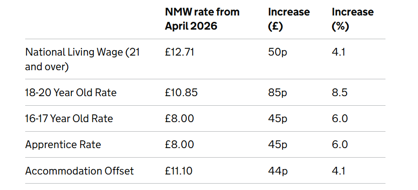The width and height of the screenshot is (418, 190).
Task: Click the 44p increase value
Action: click(x=277, y=171)
